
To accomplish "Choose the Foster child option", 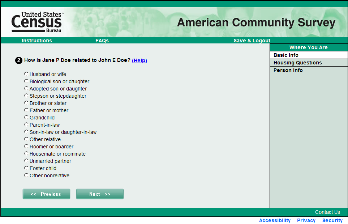I will coord(26,168).
